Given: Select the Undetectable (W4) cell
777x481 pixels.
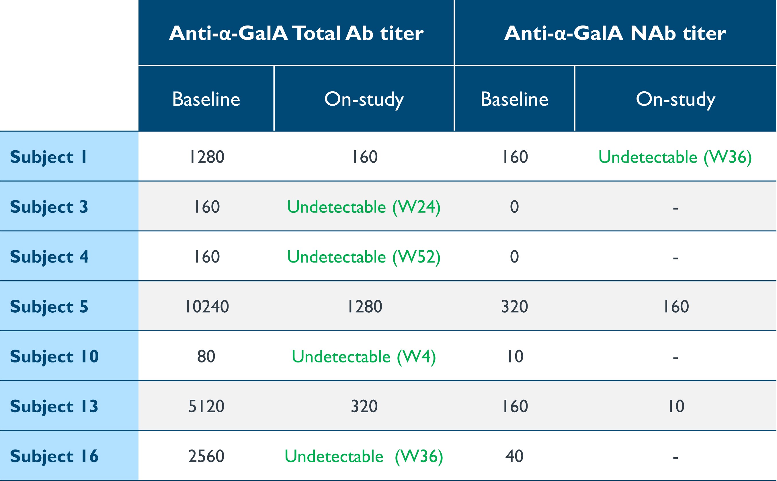Looking at the screenshot, I should tap(364, 357).
